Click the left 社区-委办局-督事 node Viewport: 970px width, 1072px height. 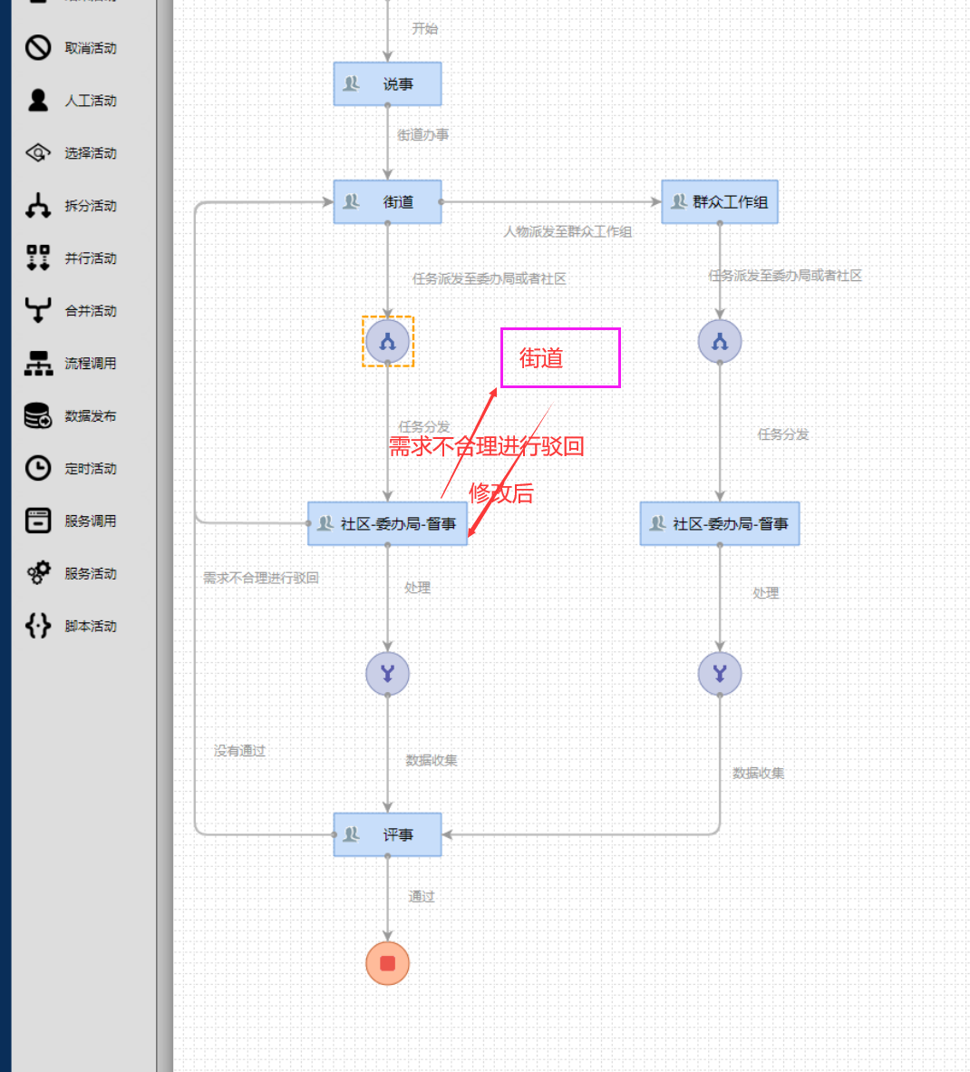pyautogui.click(x=388, y=523)
